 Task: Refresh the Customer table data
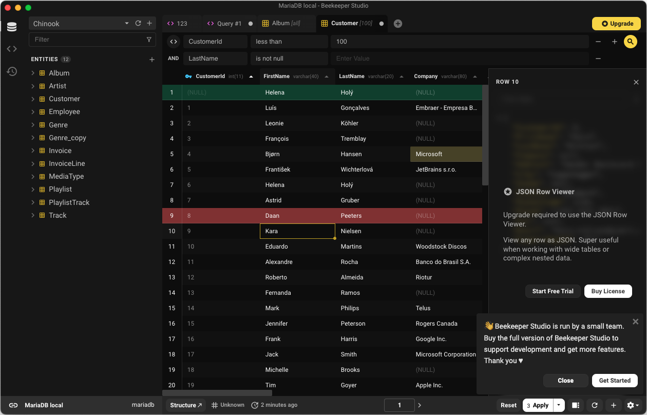click(x=595, y=405)
